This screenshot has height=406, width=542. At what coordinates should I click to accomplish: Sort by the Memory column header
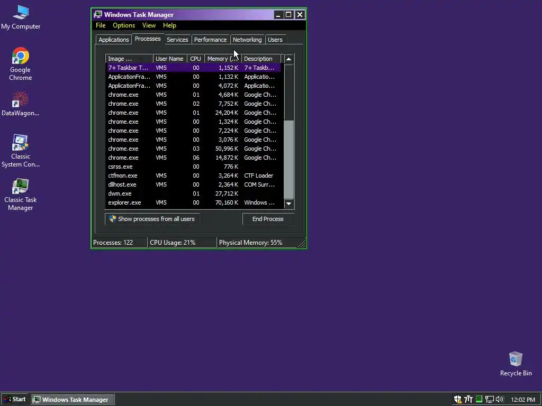pyautogui.click(x=223, y=59)
